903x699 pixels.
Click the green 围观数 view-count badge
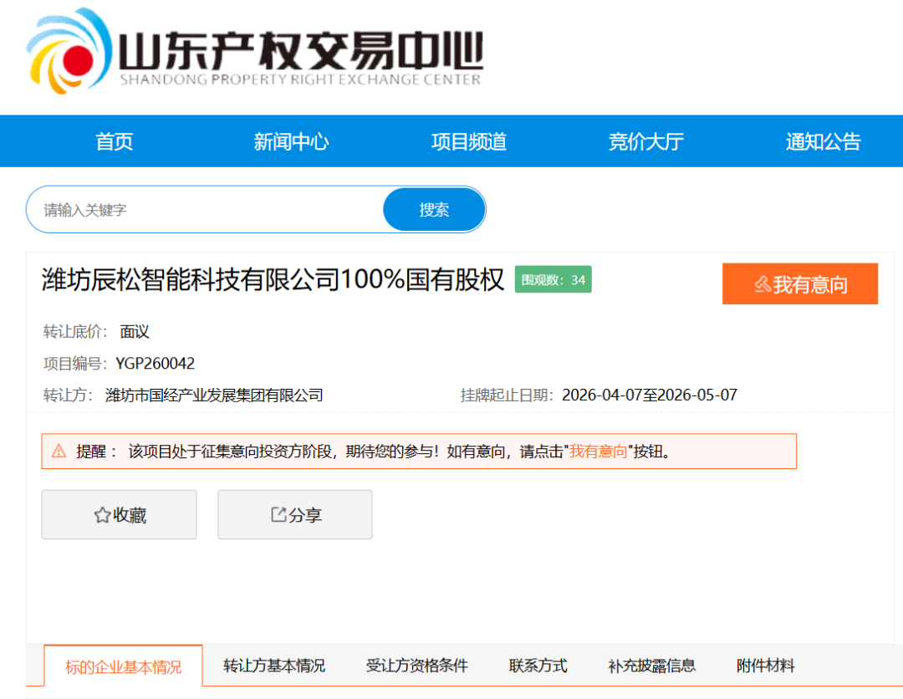[553, 279]
